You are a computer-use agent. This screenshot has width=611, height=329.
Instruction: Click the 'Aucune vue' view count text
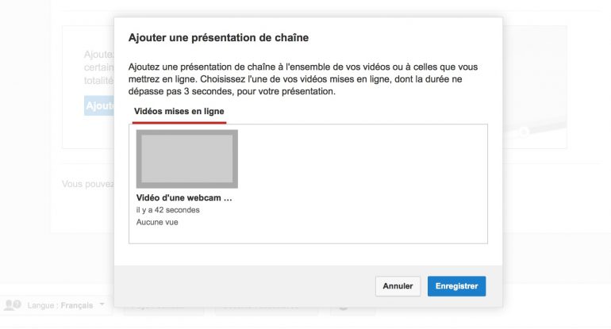click(157, 223)
